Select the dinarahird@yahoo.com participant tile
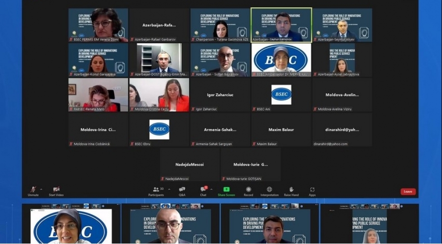 pyautogui.click(x=342, y=130)
